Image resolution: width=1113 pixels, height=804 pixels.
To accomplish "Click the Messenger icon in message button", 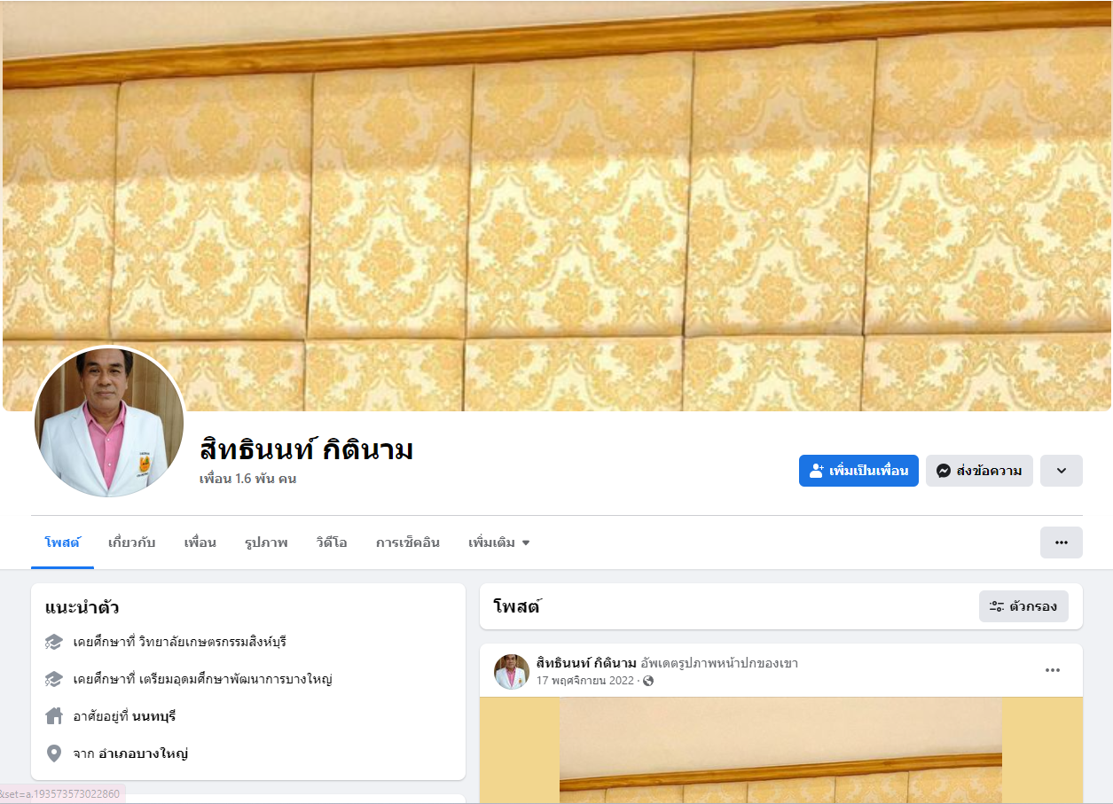I will [x=944, y=471].
